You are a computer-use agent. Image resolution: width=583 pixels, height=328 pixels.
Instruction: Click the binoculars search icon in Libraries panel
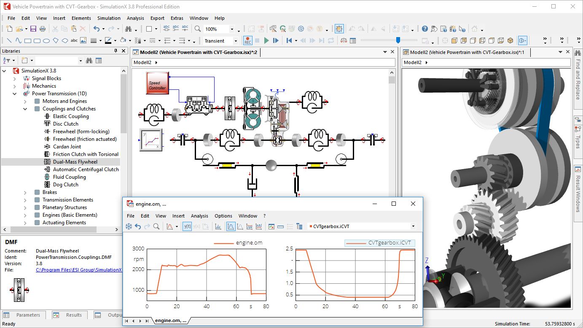pos(89,61)
